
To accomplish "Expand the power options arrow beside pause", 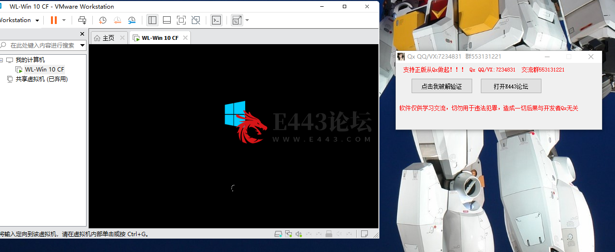I will (64, 20).
